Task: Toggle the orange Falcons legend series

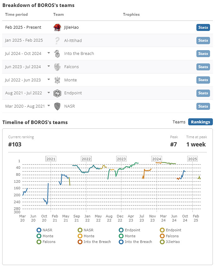Action: tap(163, 236)
